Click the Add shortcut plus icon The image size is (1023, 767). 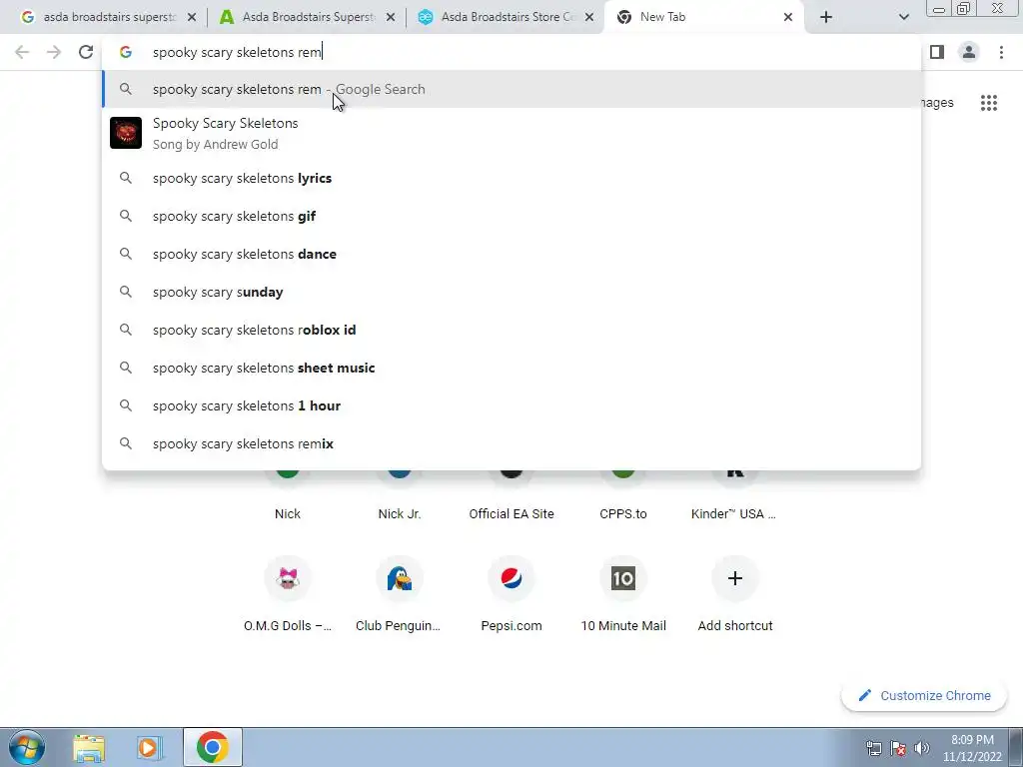[735, 578]
